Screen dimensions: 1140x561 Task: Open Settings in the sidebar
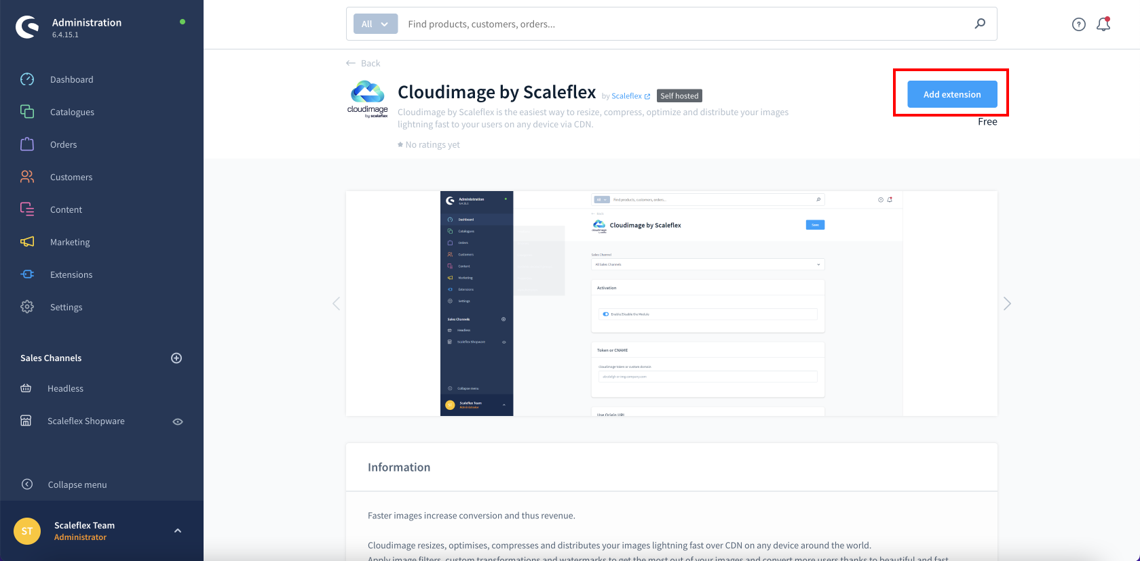tap(66, 307)
